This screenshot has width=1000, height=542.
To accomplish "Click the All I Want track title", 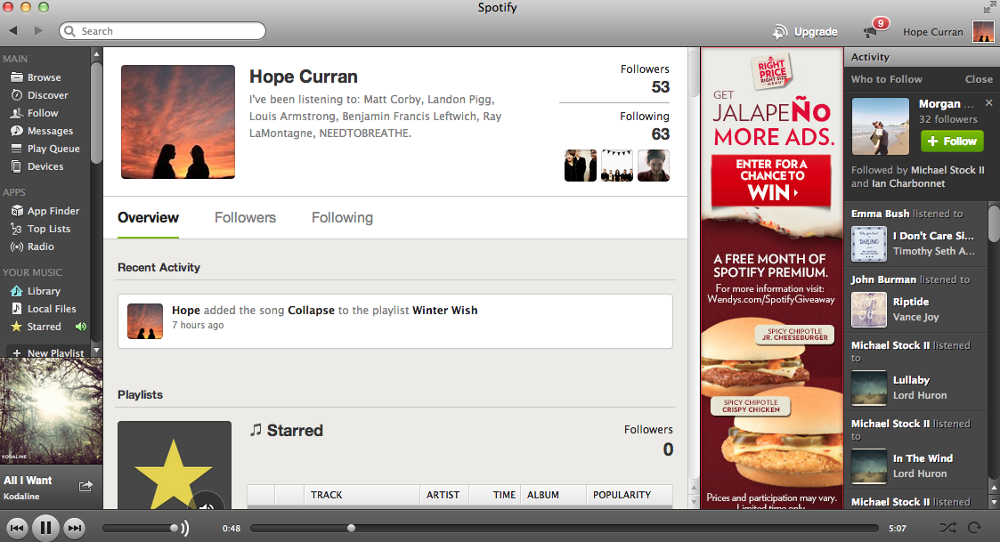I will 28,481.
